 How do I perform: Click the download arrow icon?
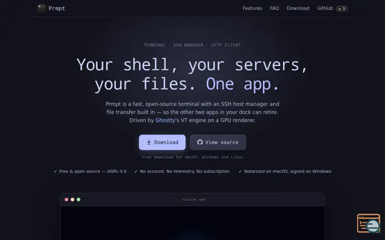[149, 142]
